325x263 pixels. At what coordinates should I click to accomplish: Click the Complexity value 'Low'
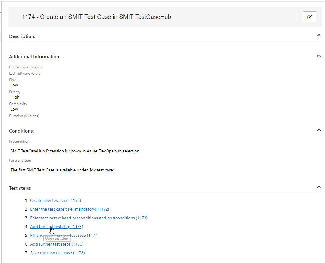tap(14, 109)
